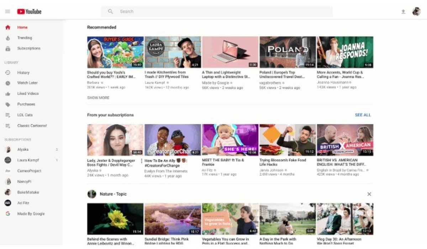Click the Trending flame icon

click(8, 38)
